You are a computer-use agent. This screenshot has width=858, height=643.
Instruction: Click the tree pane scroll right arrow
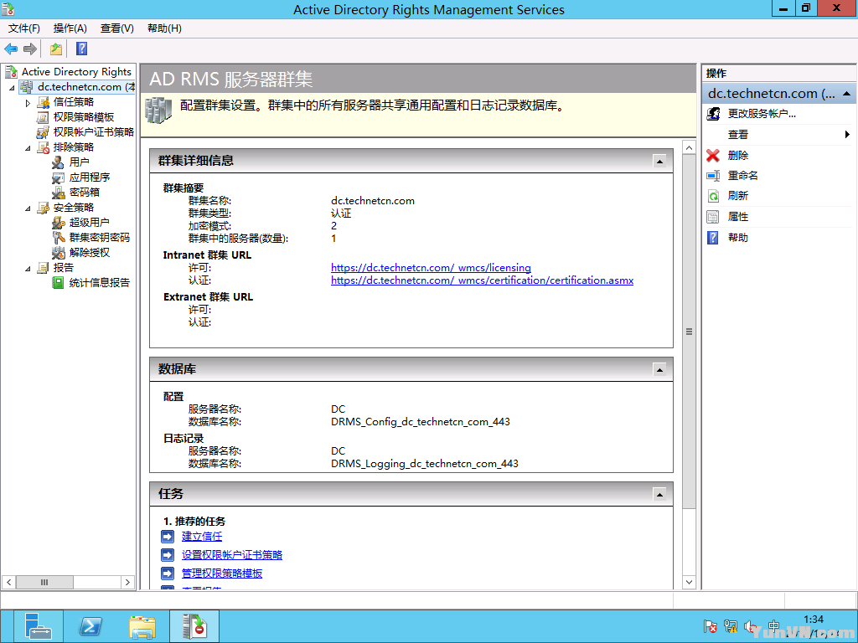(127, 583)
